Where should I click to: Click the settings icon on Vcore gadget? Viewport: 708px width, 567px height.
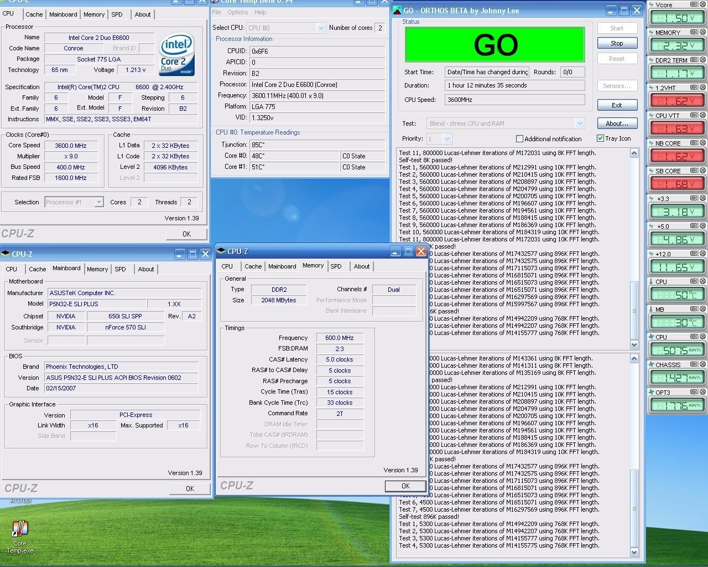[695, 5]
